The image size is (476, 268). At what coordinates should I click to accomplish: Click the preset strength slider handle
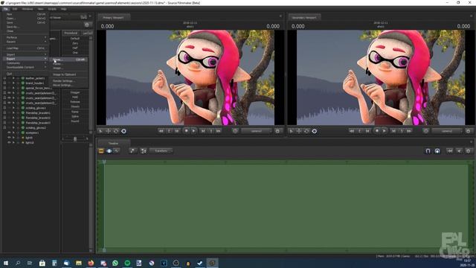click(x=75, y=139)
